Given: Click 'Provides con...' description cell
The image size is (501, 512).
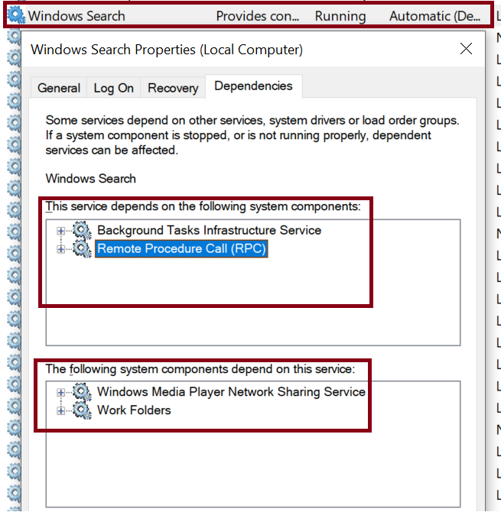Looking at the screenshot, I should pos(257,16).
